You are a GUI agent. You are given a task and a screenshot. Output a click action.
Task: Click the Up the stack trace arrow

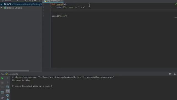(x=7, y=78)
